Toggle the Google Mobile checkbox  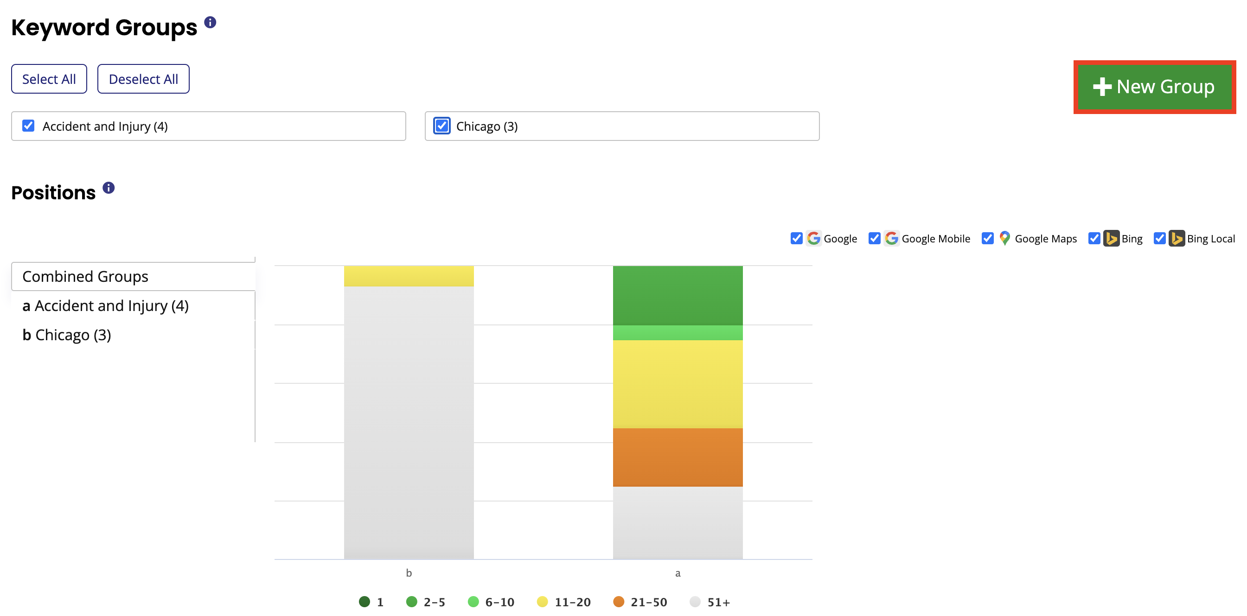click(x=874, y=239)
